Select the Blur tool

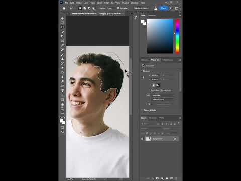coord(62,77)
